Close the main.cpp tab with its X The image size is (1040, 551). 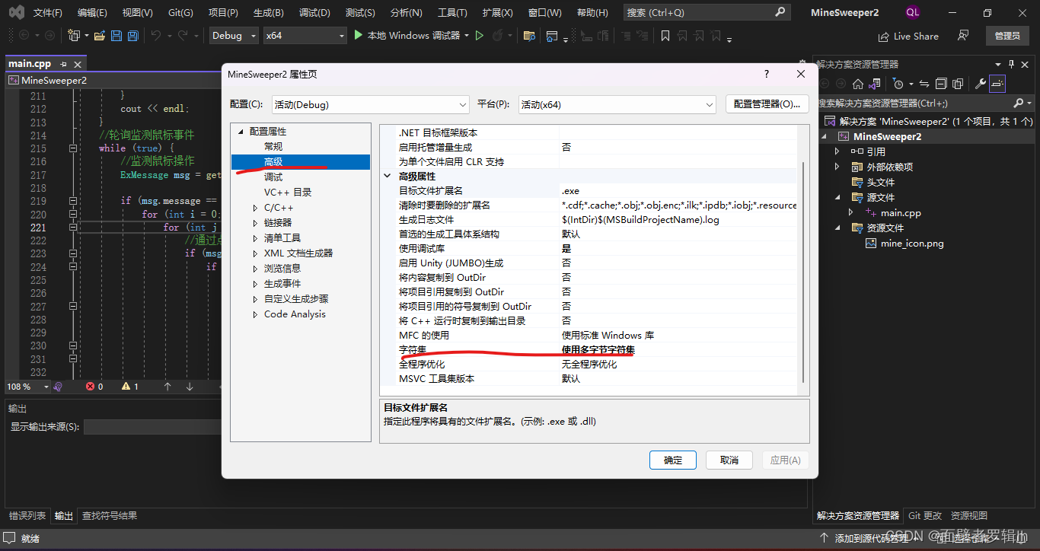pos(77,64)
